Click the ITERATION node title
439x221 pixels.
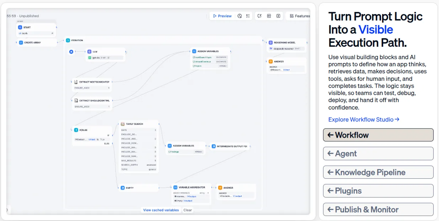click(x=77, y=40)
